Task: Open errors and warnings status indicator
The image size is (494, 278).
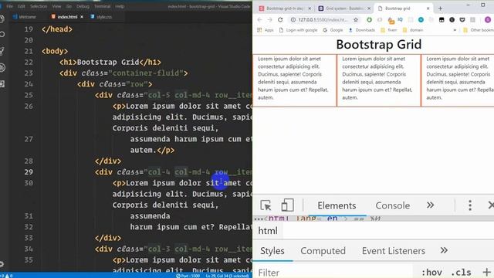Action: tap(6, 276)
